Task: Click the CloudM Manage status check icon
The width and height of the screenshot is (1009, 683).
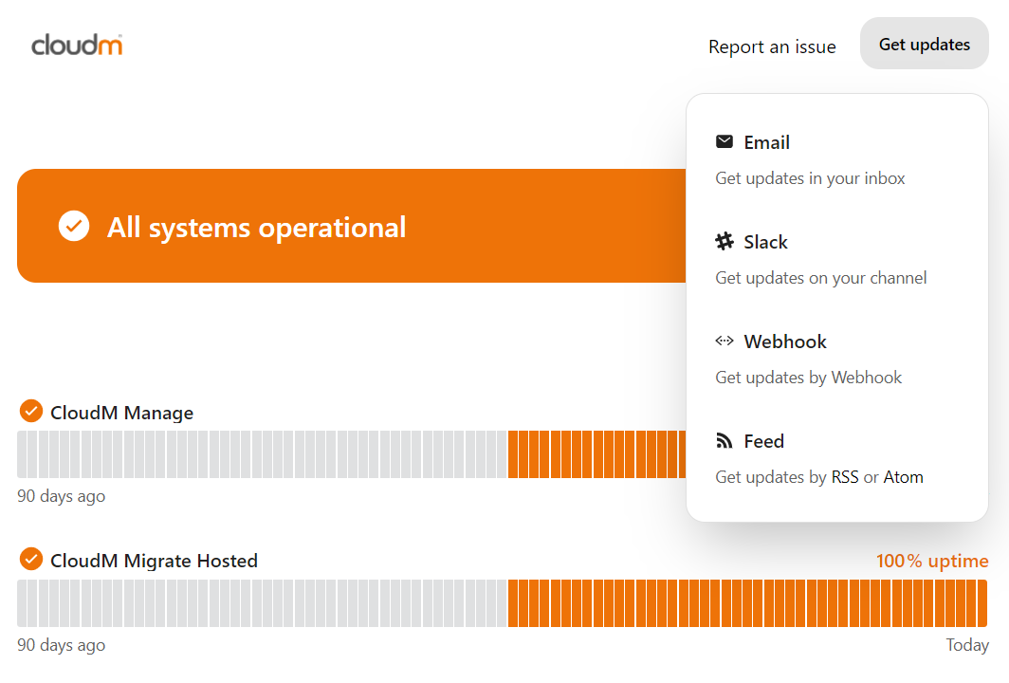Action: click(31, 411)
